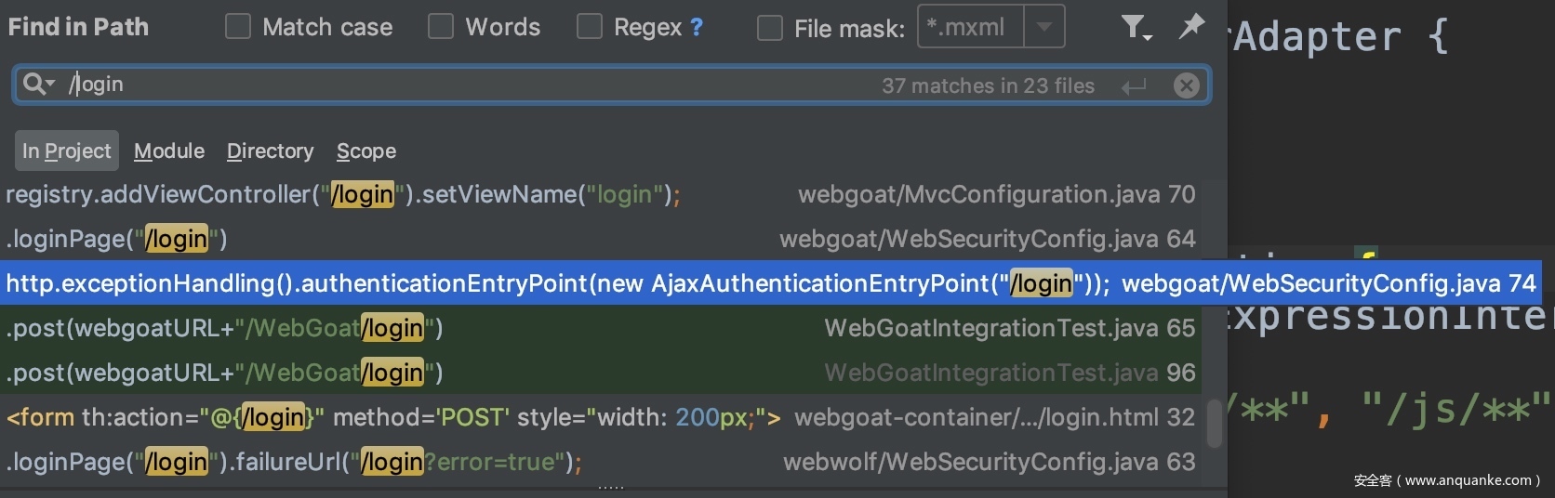Image resolution: width=1555 pixels, height=498 pixels.
Task: Switch to the Module tab
Action: (169, 151)
